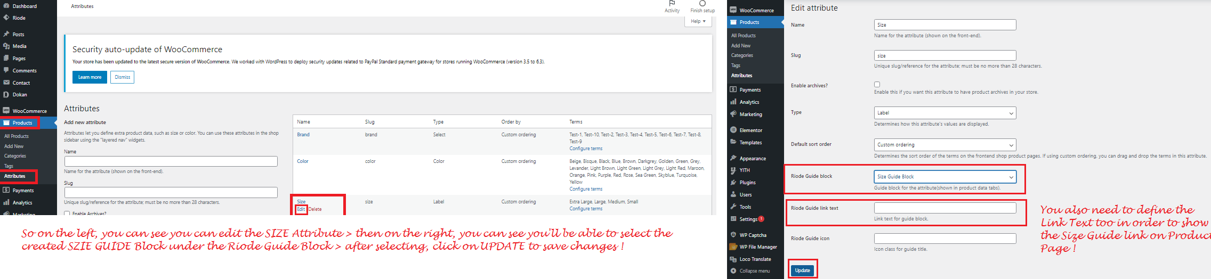This screenshot has width=1211, height=279.
Task: Click the Marketing megaphone icon in the Edit attribute sidebar
Action: tap(733, 114)
